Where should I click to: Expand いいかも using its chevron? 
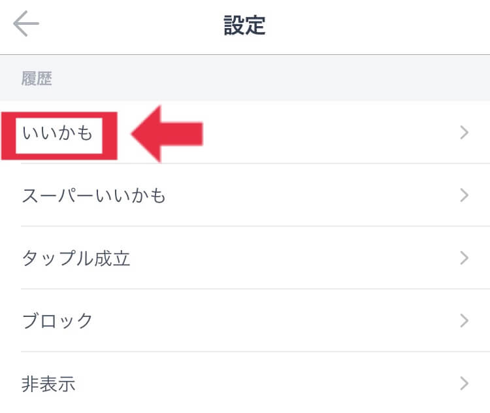(465, 133)
